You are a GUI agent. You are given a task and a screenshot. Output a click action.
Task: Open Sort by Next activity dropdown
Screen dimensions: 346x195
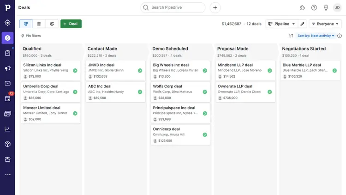316,36
